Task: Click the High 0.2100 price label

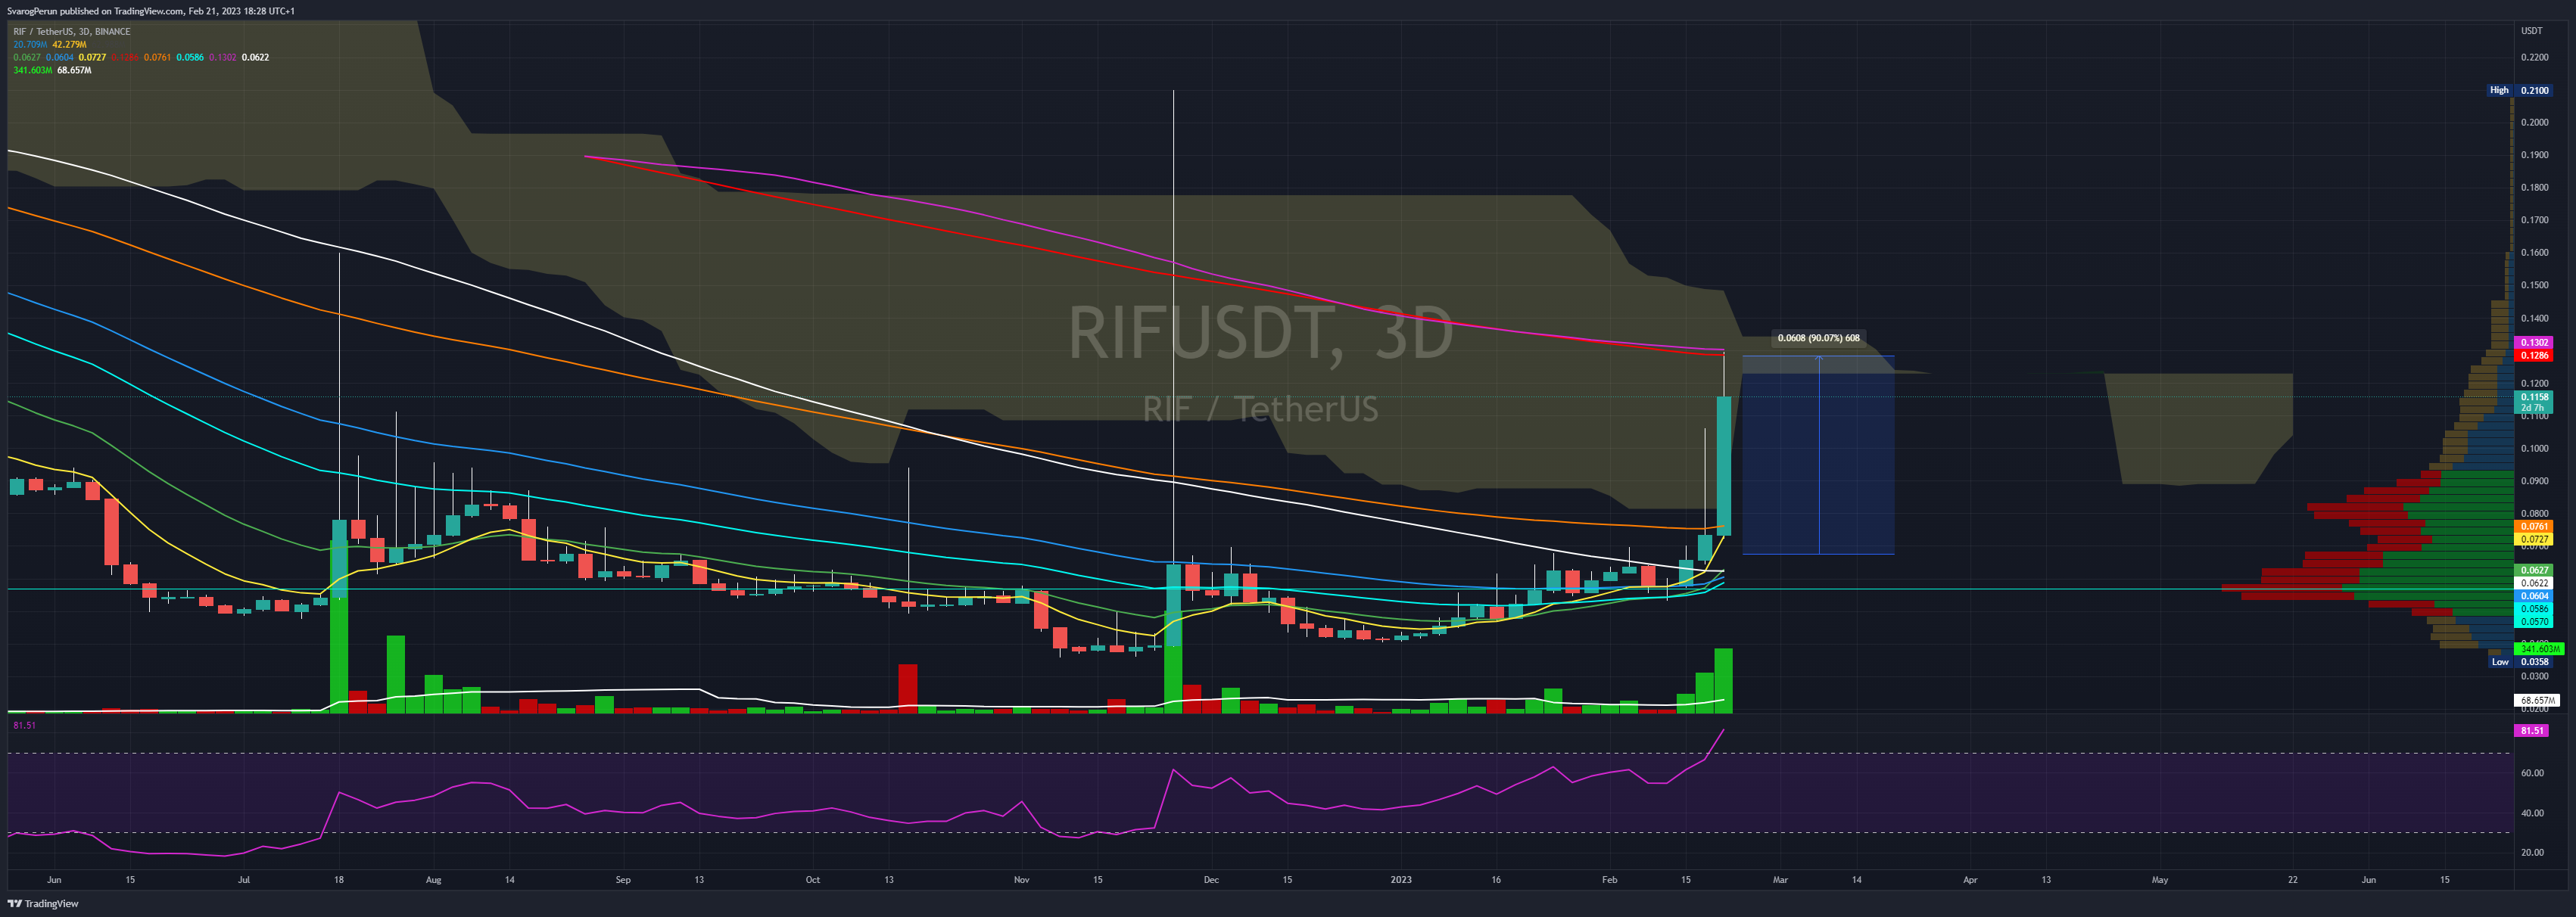Action: coord(2521,90)
